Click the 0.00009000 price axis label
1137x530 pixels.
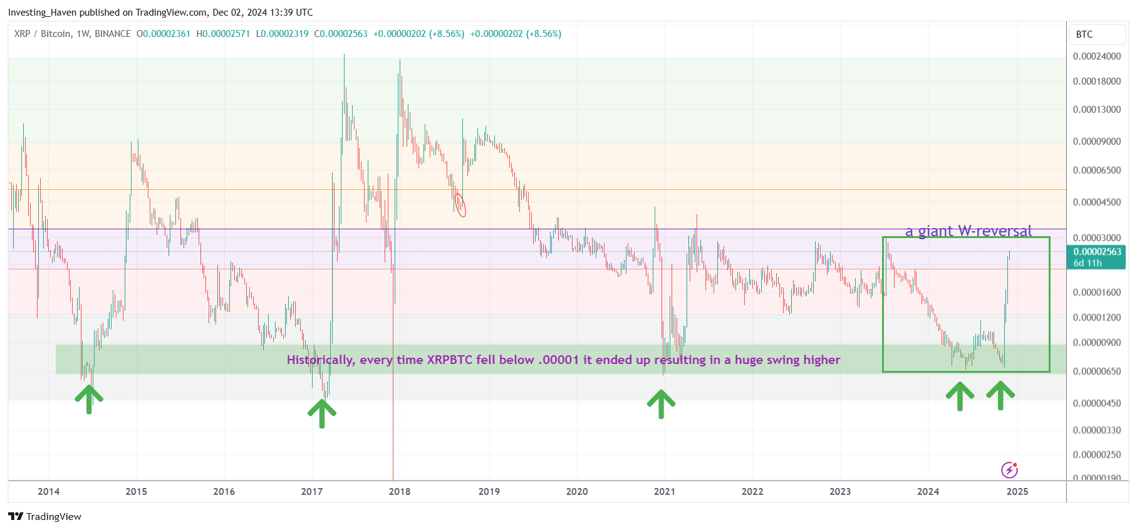point(1097,142)
